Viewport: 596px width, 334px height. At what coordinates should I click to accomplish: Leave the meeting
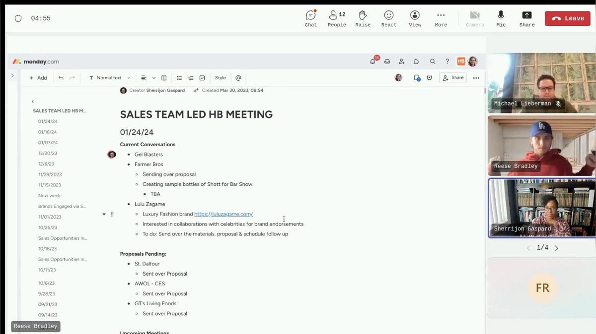tap(568, 18)
